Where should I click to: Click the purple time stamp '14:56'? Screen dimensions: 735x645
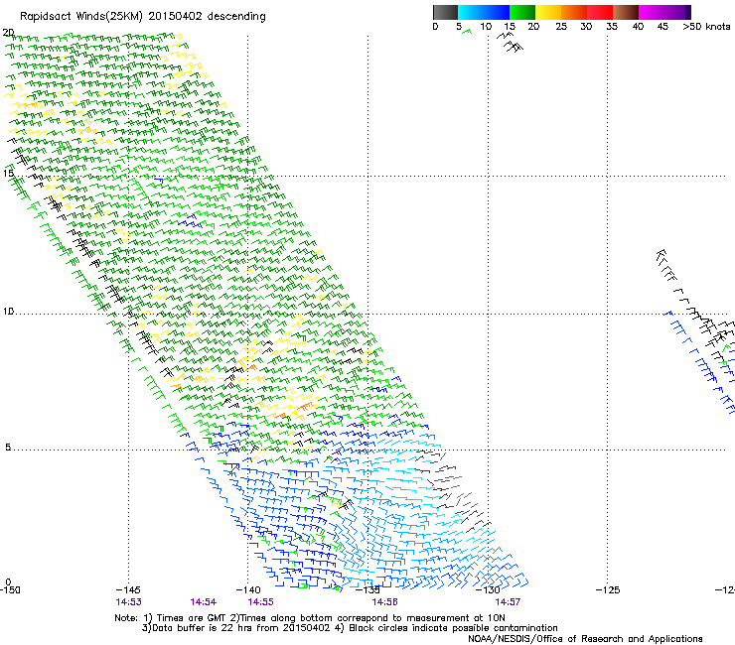tap(384, 602)
